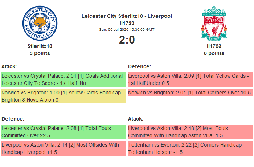Select the red Total Corners Over 10.5 bet
Viewport: 254px width, 167px height.
coord(190,93)
